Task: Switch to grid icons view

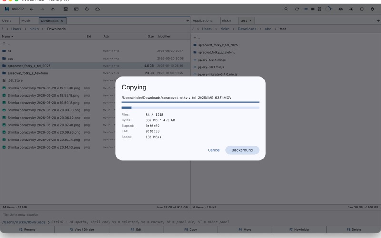Action: point(320,9)
